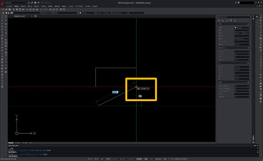Open the annotation scale dropdown arrow in status bar
Screen dimensions: 263x161
(x=169, y=159)
